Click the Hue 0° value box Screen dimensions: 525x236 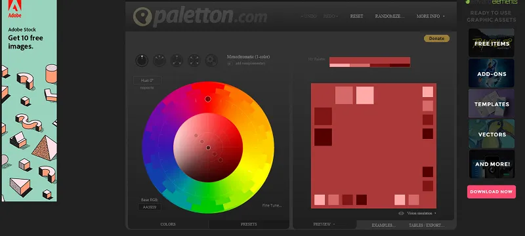pyautogui.click(x=147, y=80)
